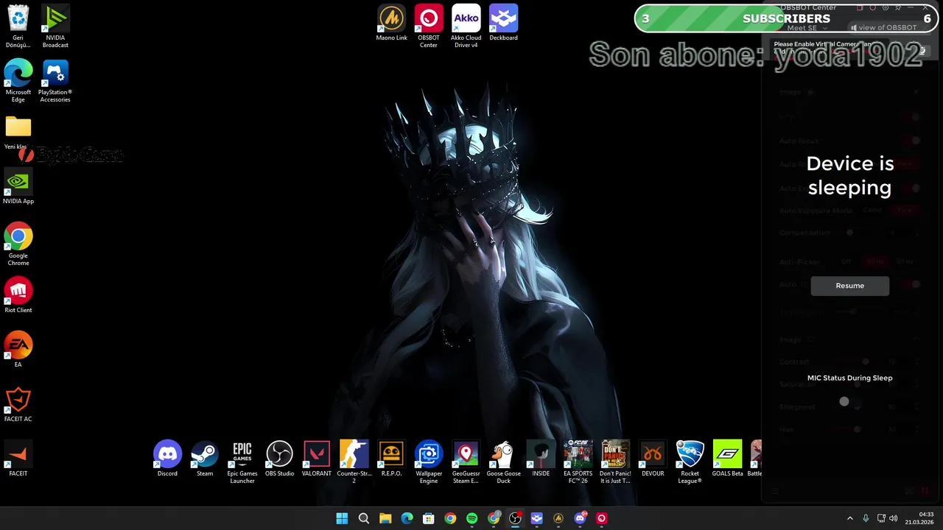Toggle MIC Status During Sleep switch
The width and height of the screenshot is (943, 530).
pyautogui.click(x=850, y=402)
